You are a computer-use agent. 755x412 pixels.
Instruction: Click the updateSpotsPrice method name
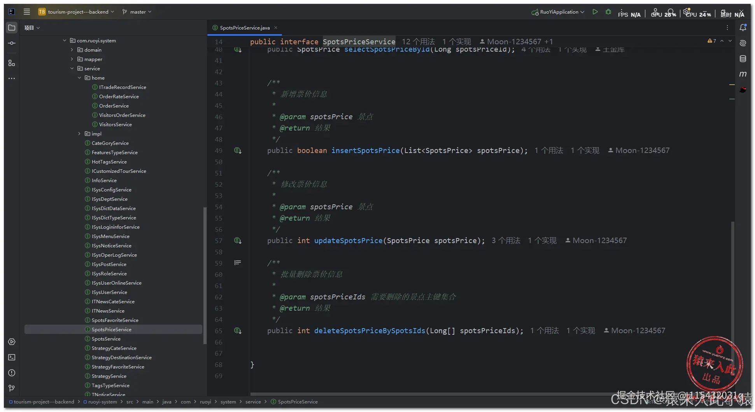(348, 240)
